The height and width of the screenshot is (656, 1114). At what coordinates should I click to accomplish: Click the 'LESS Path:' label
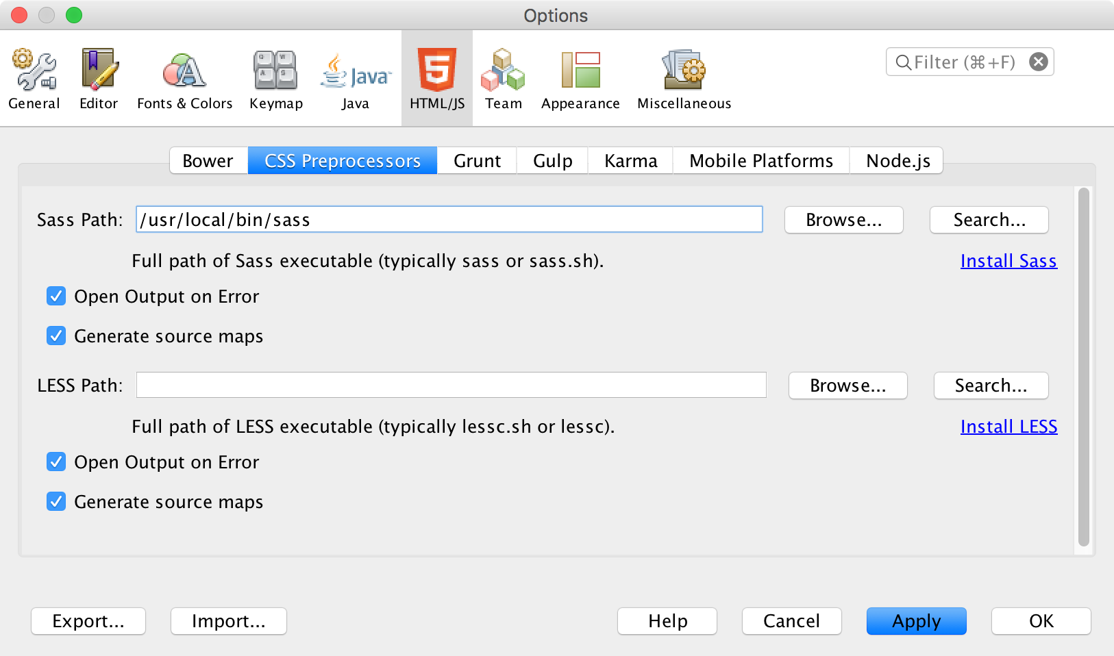pyautogui.click(x=80, y=386)
